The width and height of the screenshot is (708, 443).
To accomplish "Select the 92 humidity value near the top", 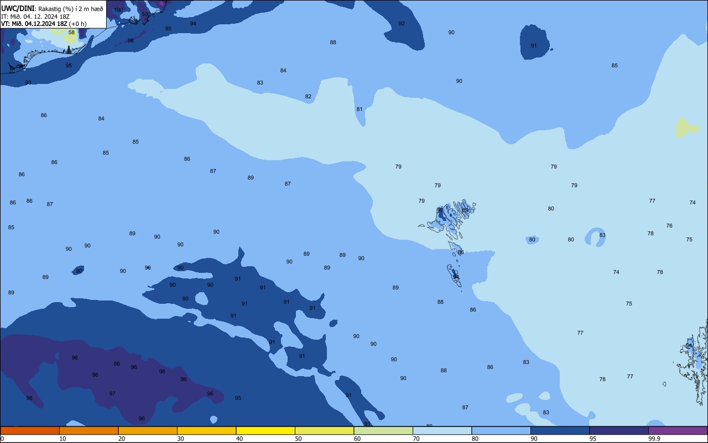I will coord(402,23).
